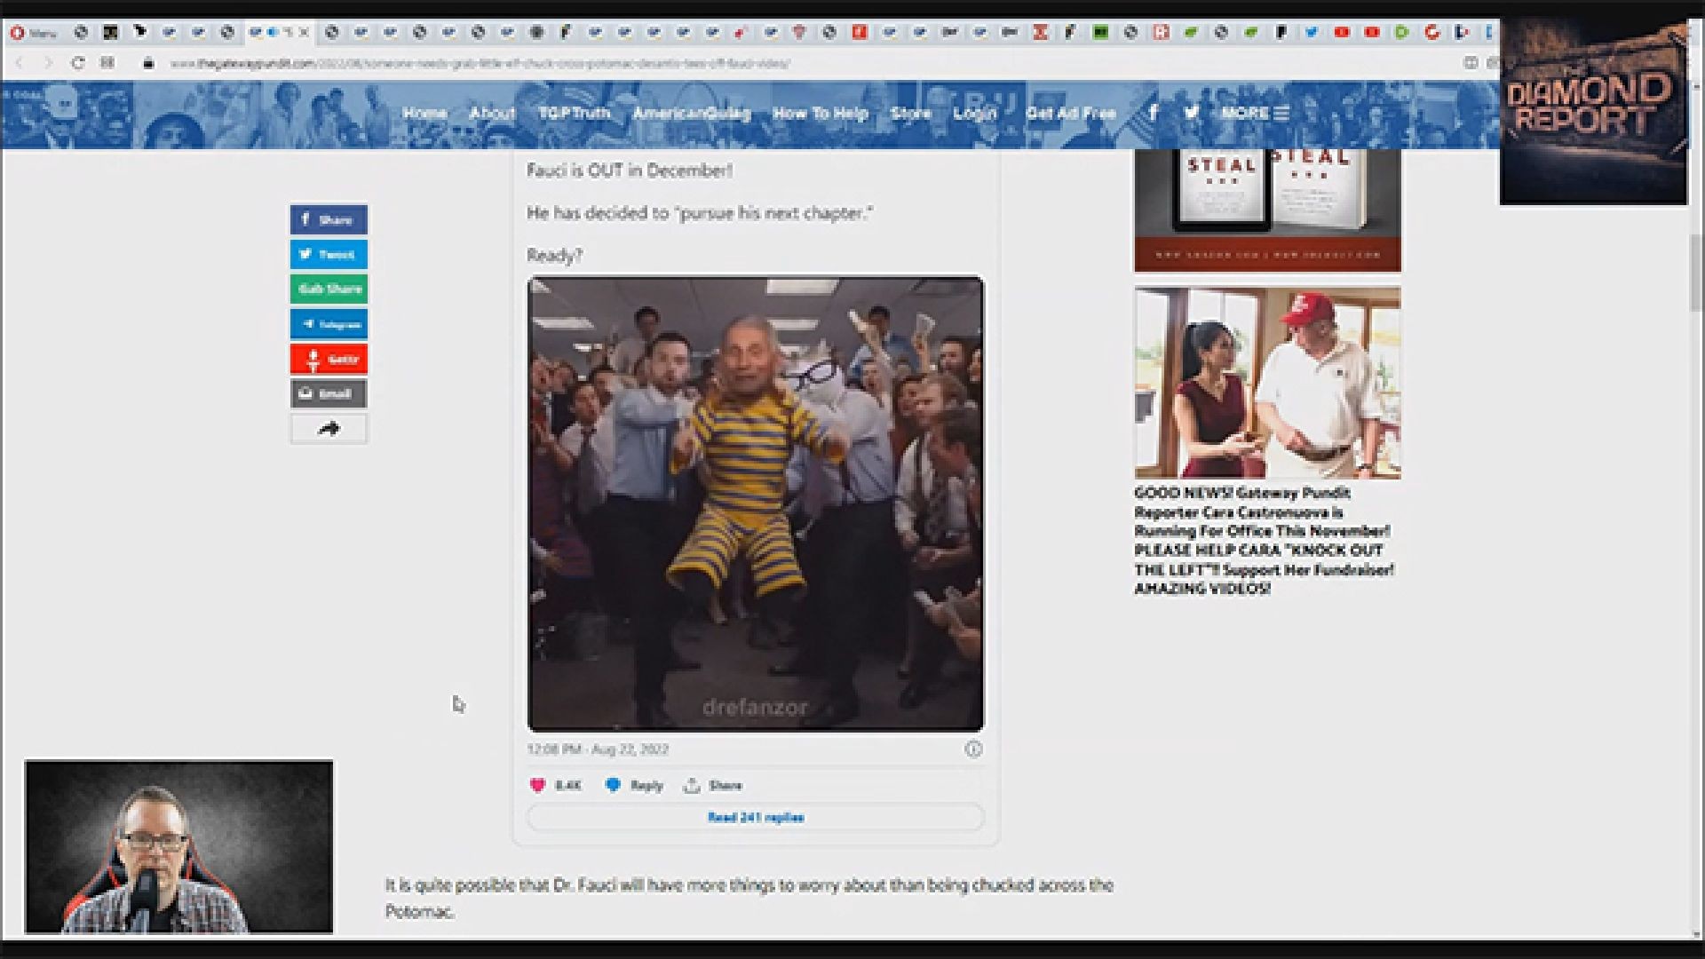
Task: Open the tweet info icon
Action: click(x=973, y=749)
